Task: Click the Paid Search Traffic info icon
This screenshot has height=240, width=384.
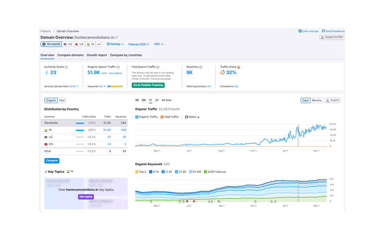Action: coord(158,67)
